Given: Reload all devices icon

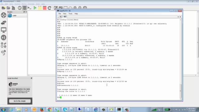Looking at the screenshot, I should [x=49, y=8].
